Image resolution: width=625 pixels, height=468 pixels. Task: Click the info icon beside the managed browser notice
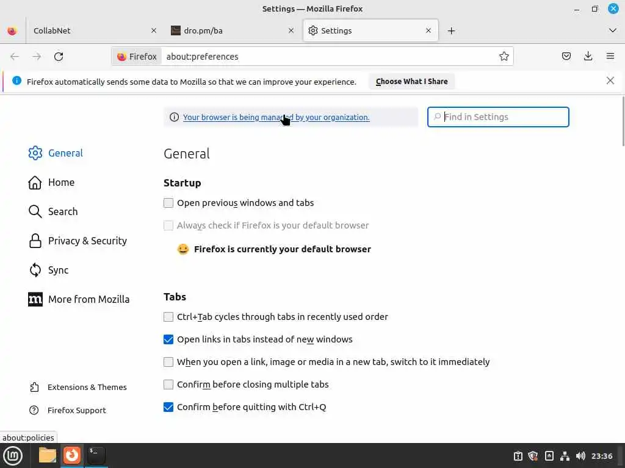(x=174, y=117)
